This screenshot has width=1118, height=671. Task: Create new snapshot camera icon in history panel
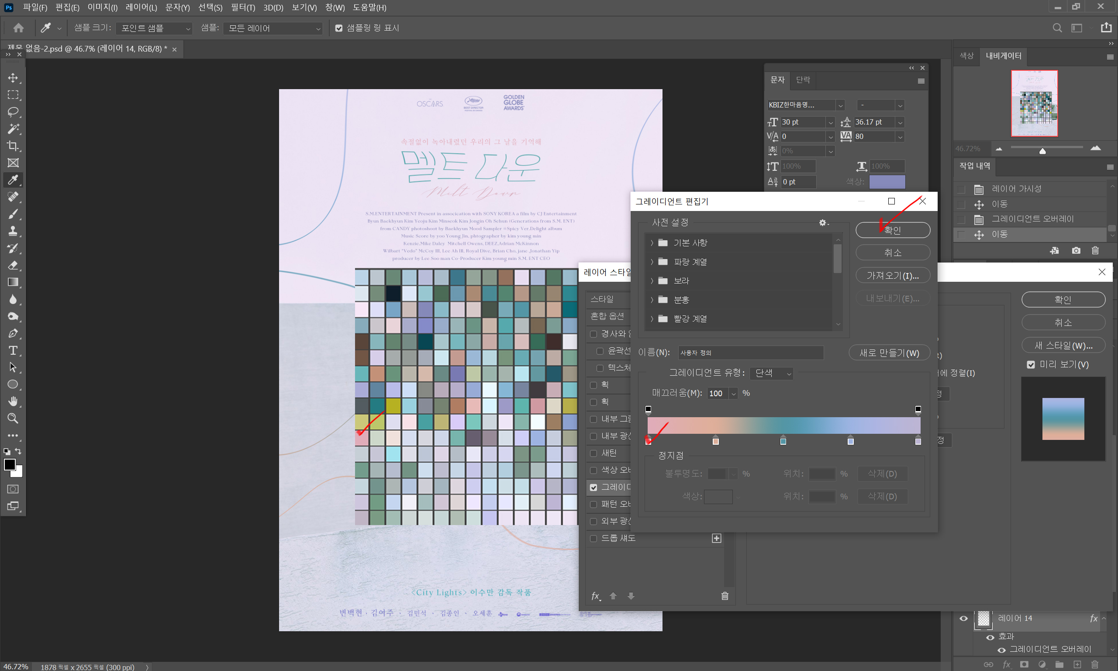1076,250
